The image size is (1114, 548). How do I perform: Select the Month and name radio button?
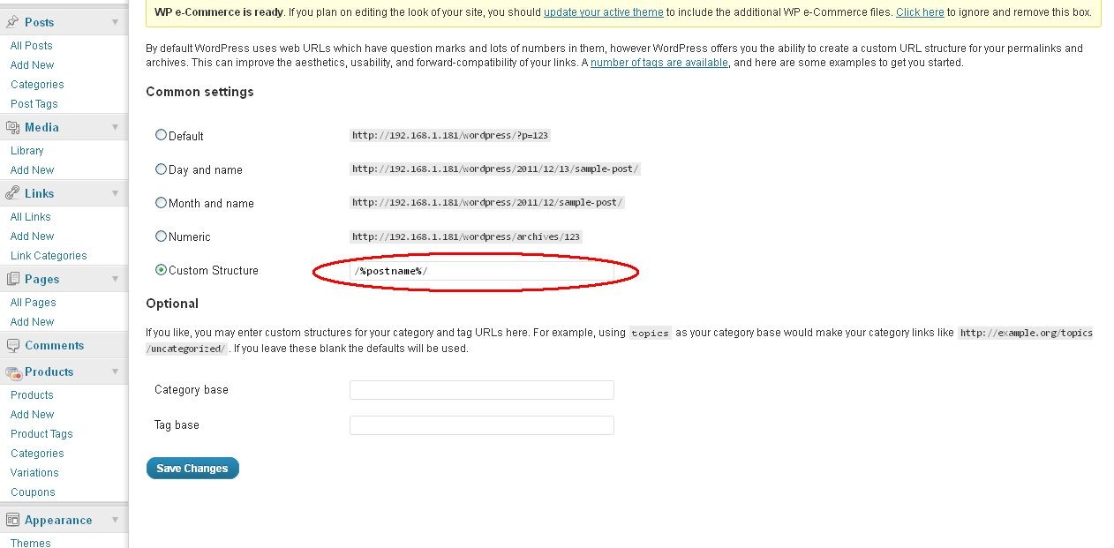(161, 202)
